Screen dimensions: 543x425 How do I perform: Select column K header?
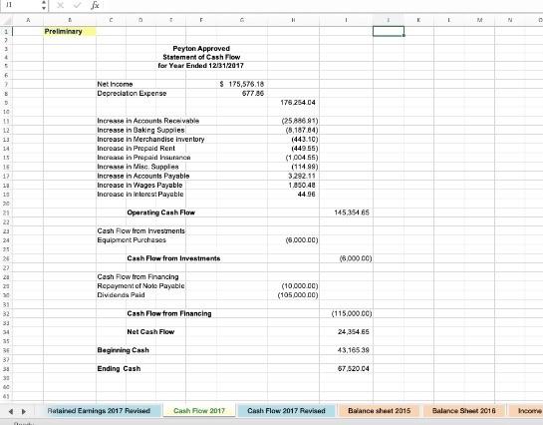[x=418, y=20]
